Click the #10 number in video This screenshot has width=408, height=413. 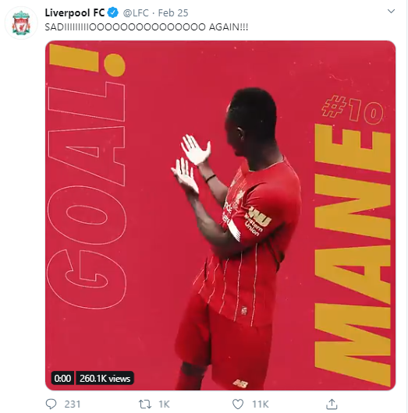353,109
